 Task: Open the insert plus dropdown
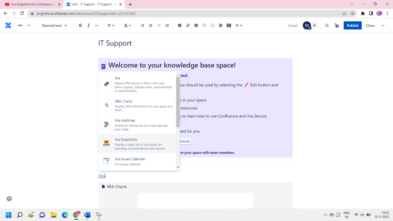[x=239, y=25]
